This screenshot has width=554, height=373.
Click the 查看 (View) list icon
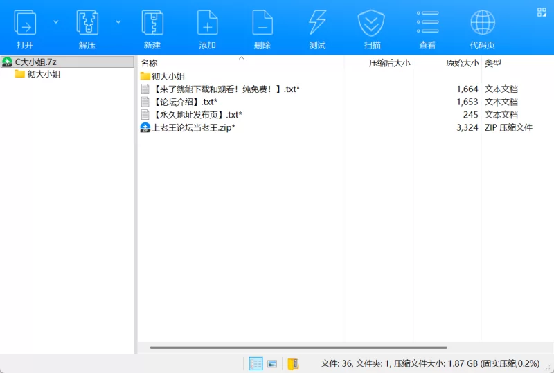(x=427, y=22)
